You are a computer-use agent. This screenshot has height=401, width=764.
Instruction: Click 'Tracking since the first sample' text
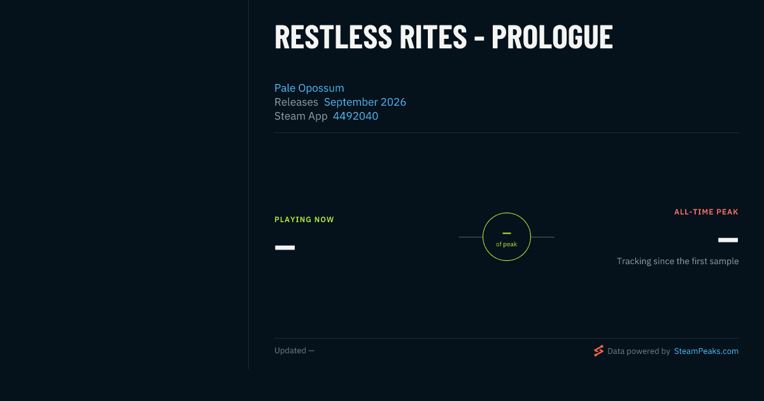(677, 261)
